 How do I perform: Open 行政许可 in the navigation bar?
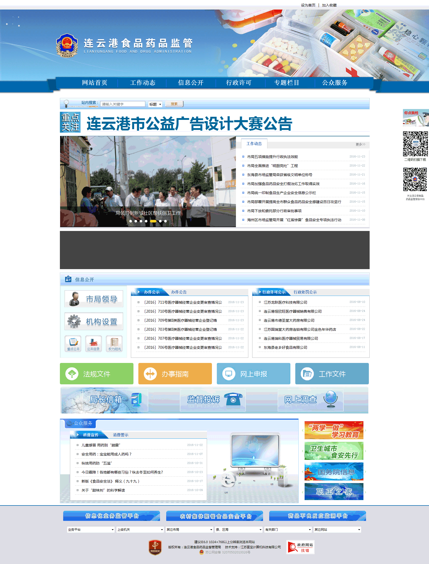pos(239,83)
